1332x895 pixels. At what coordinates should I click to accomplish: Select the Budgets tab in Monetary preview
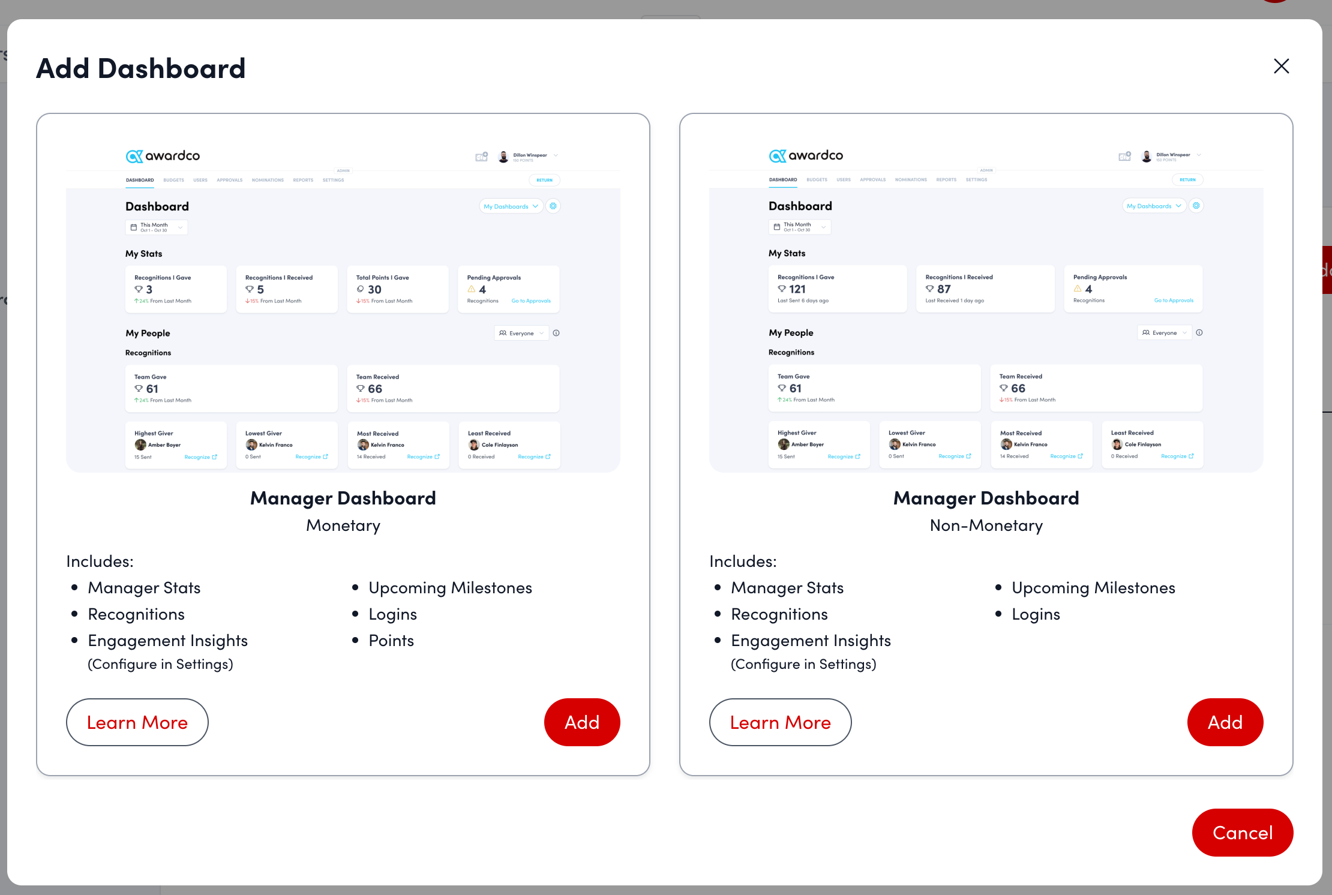click(173, 180)
